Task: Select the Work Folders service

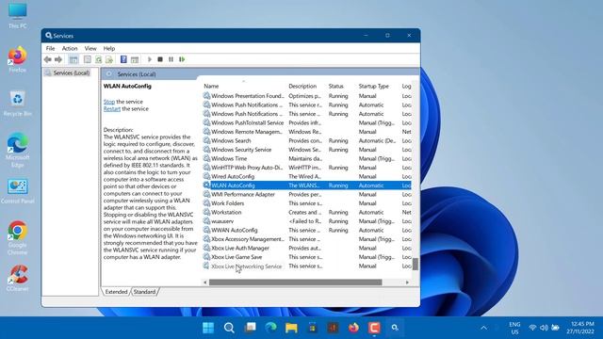Action: click(306, 203)
